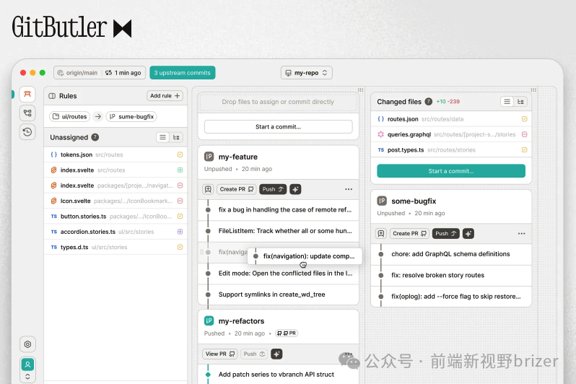Click the AI sparkle button for my-refactors
The width and height of the screenshot is (576, 384).
click(276, 354)
